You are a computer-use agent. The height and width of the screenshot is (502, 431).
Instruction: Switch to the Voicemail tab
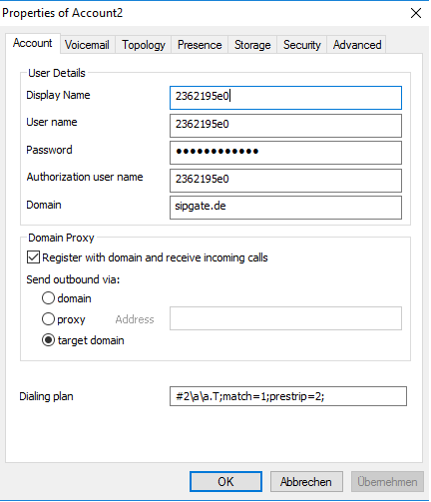pos(88,45)
